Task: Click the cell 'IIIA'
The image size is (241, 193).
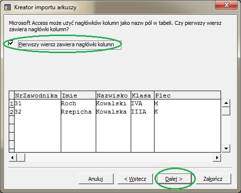Action: 142,112
